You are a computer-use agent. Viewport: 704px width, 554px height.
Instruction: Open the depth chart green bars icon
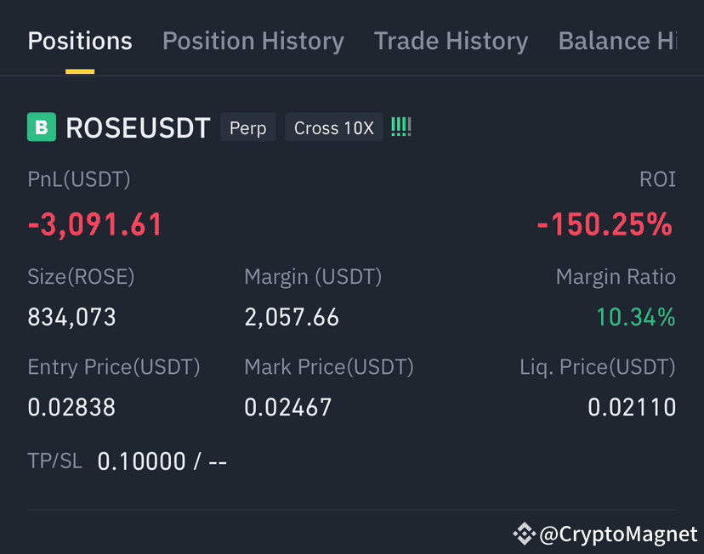400,127
